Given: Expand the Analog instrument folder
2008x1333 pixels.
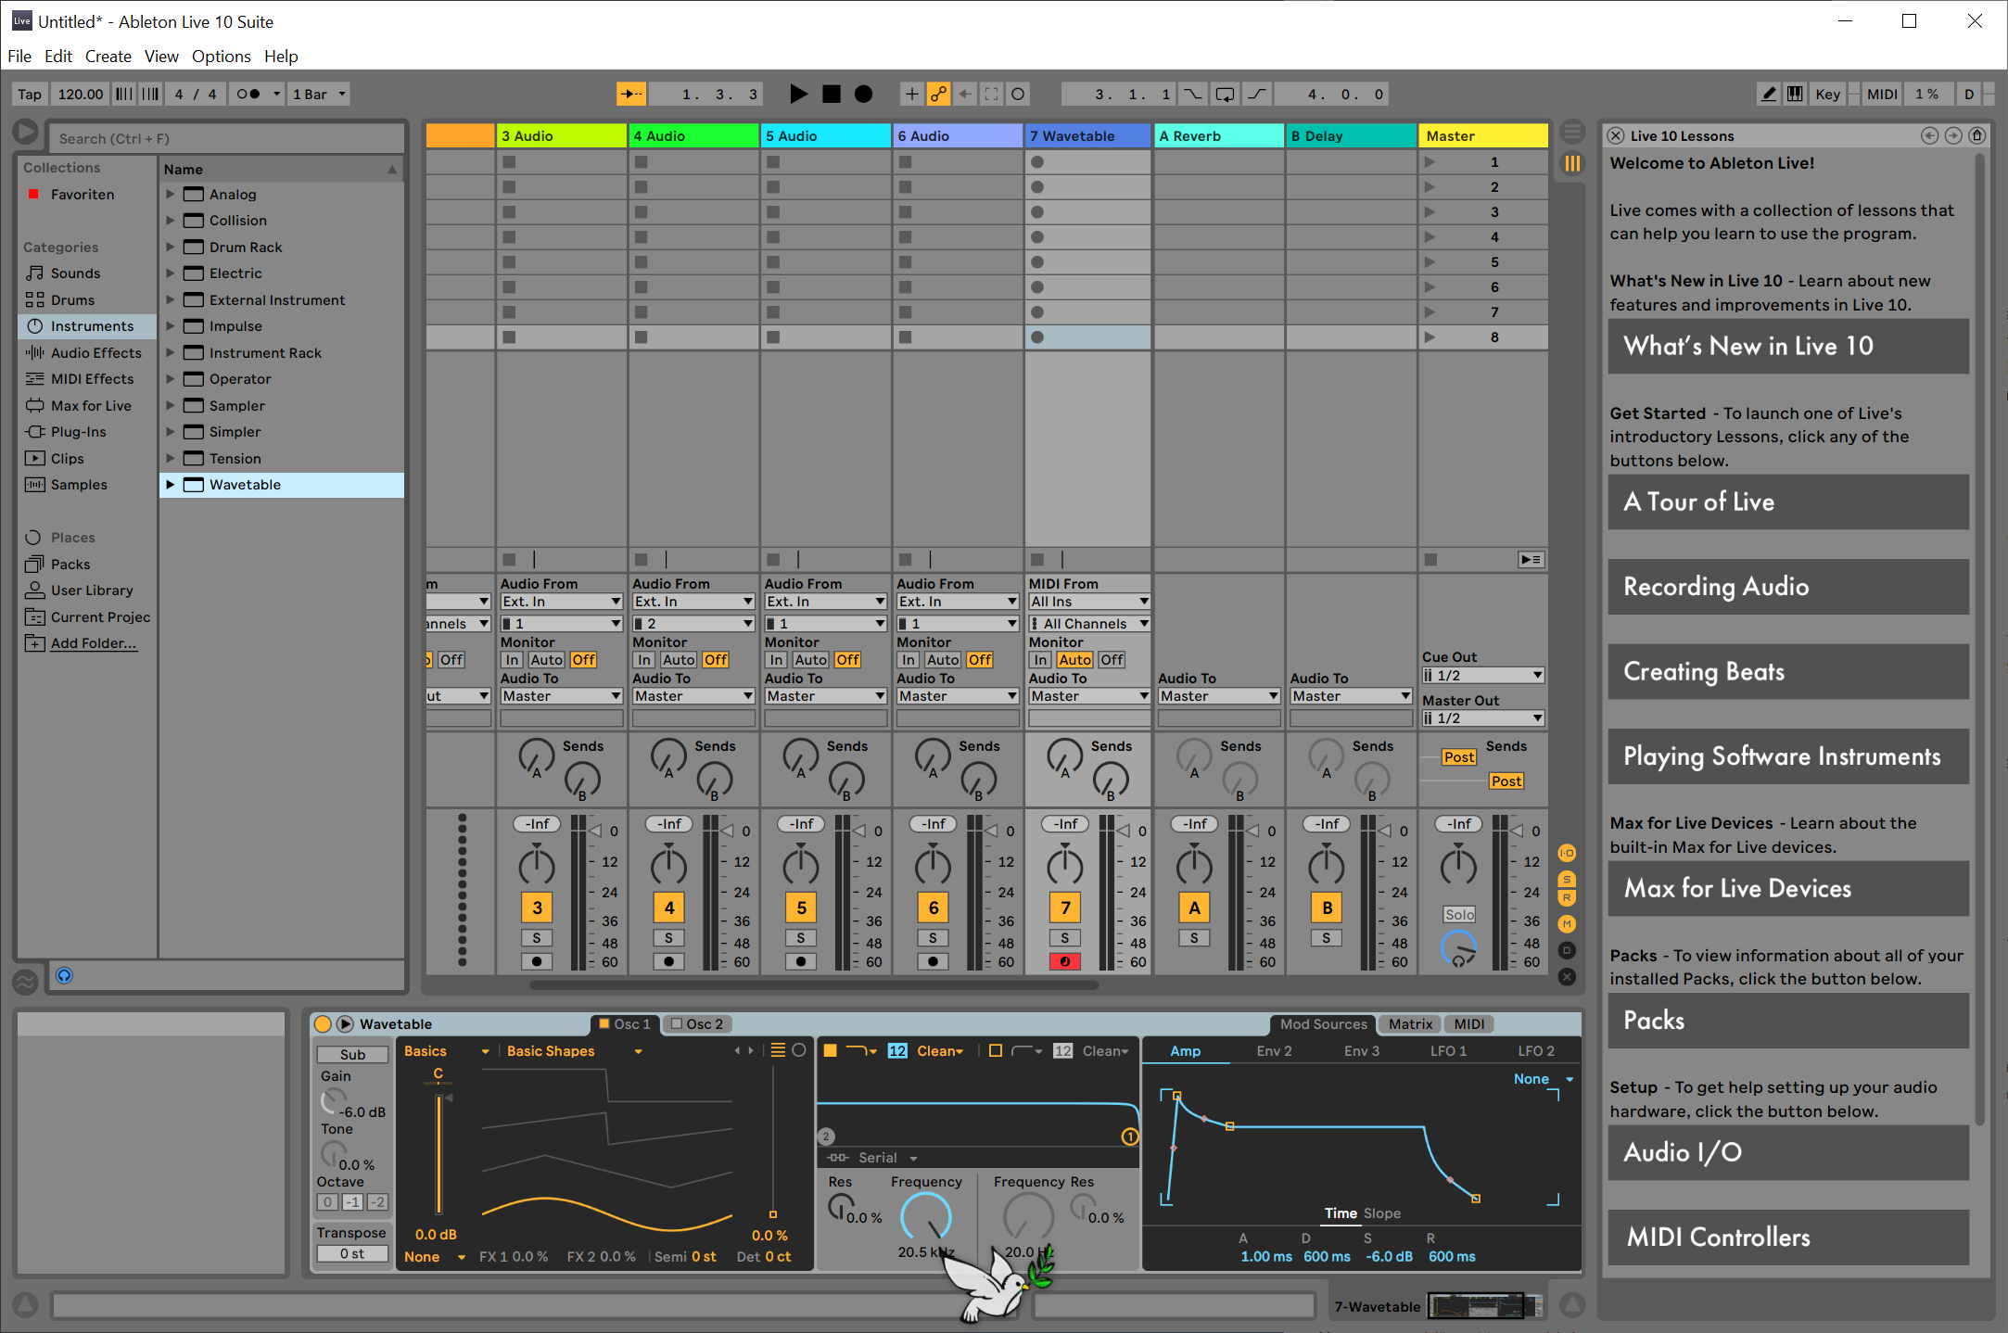Looking at the screenshot, I should [x=171, y=195].
